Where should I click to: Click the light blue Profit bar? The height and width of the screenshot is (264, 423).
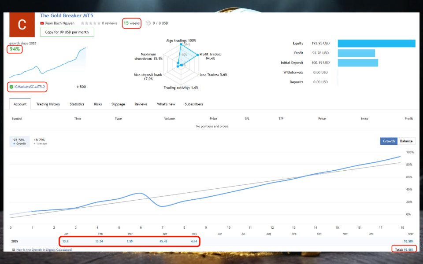tap(356, 53)
